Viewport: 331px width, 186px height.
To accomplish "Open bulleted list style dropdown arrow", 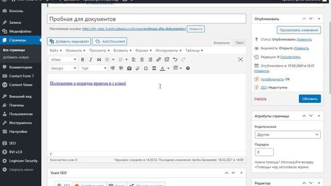I will pyautogui.click(x=113, y=60).
